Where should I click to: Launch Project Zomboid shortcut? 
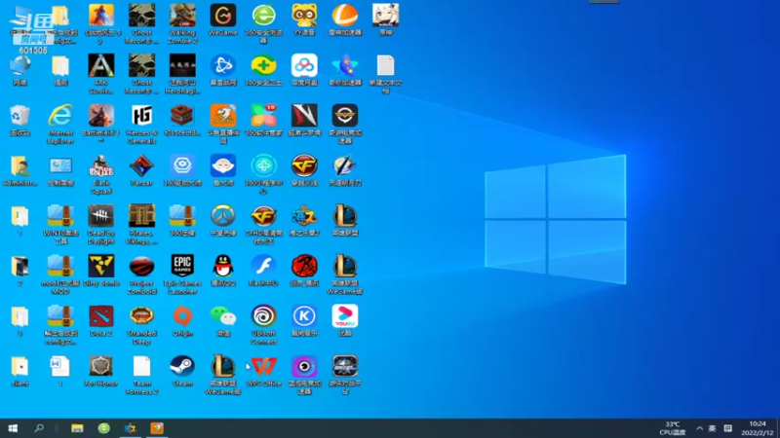tap(141, 274)
